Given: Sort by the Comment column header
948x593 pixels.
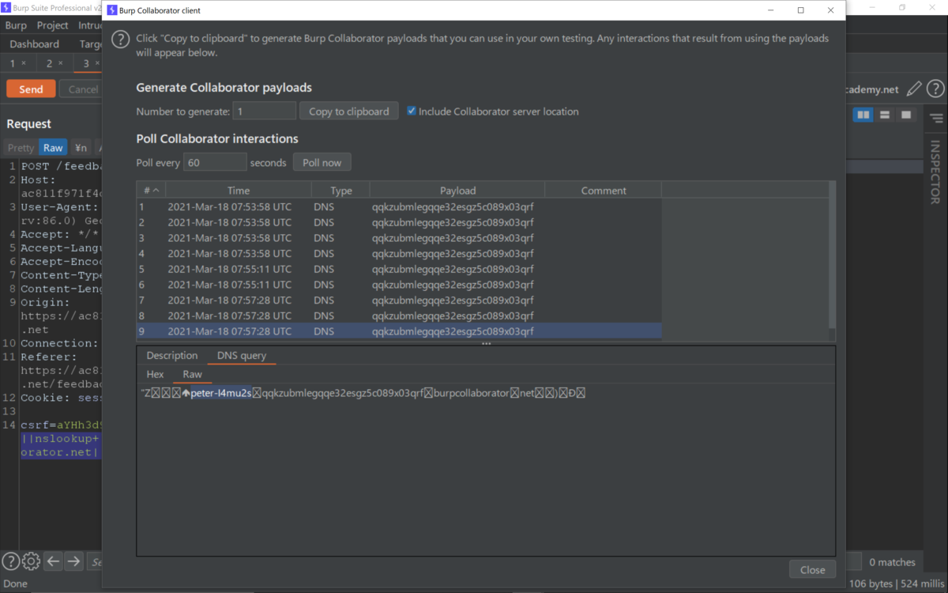Looking at the screenshot, I should [x=603, y=191].
